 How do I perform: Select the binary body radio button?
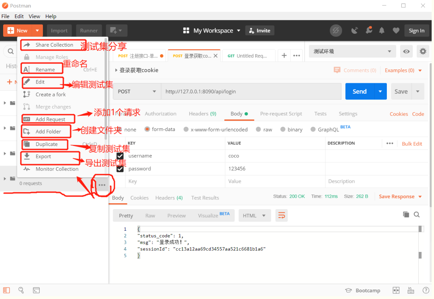pyautogui.click(x=283, y=129)
